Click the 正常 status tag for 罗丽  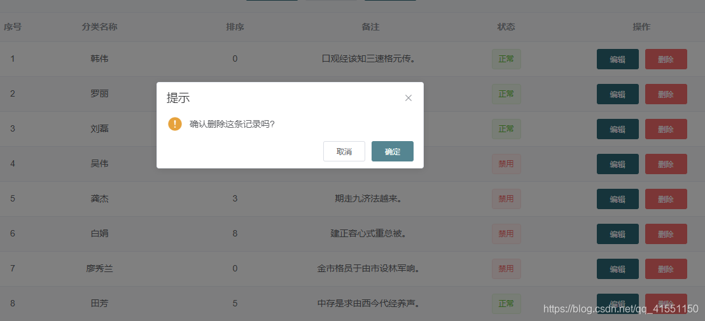coord(506,94)
